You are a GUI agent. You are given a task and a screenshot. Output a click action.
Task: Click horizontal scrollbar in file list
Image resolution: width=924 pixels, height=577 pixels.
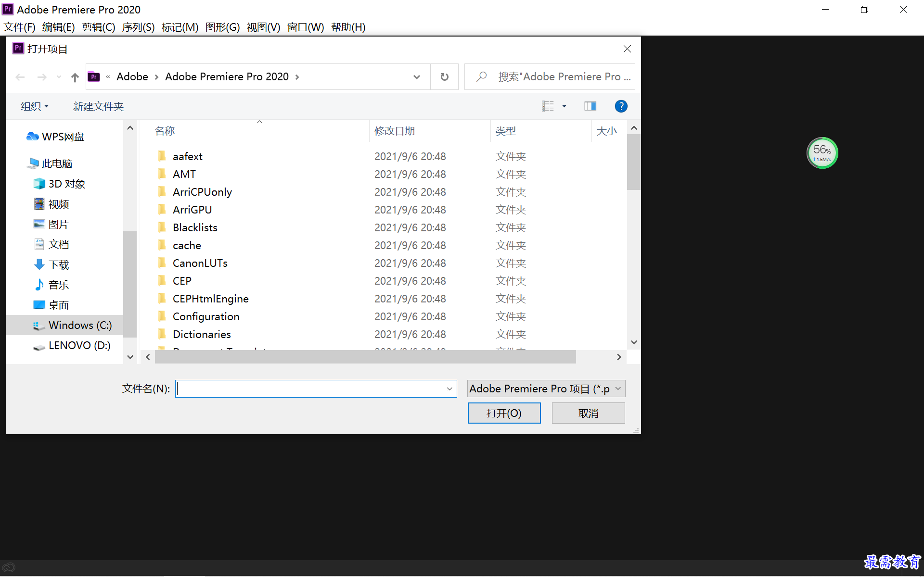(365, 357)
